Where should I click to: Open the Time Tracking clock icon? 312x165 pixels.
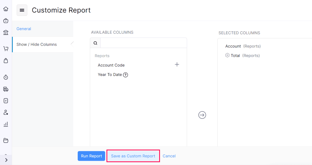point(6,77)
